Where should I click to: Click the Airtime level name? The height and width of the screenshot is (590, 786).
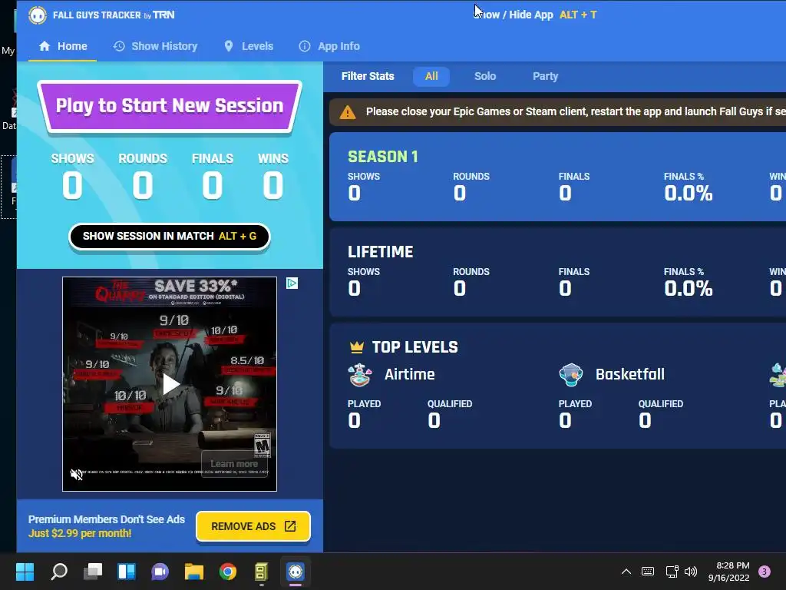point(410,374)
